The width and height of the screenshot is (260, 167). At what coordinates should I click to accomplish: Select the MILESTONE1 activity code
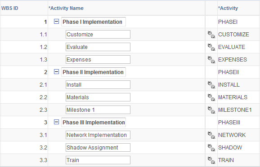click(x=235, y=110)
